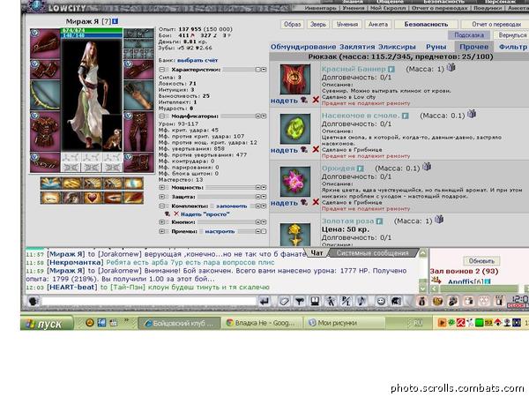Screen dimensions: 529x397
Task: Expand the Мощность section
Action: (162, 187)
